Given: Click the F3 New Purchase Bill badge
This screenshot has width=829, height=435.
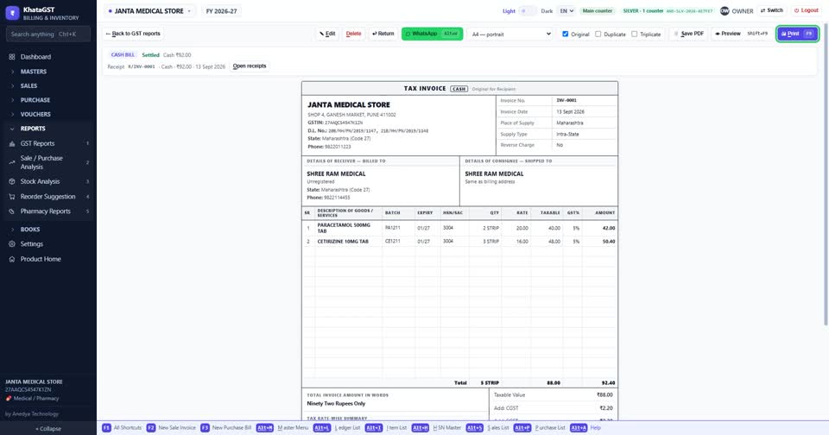Looking at the screenshot, I should [205, 427].
